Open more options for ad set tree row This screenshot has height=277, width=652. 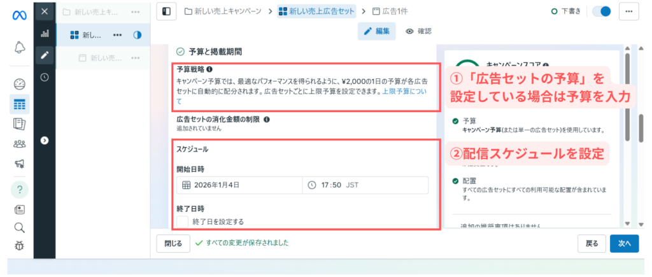point(118,35)
